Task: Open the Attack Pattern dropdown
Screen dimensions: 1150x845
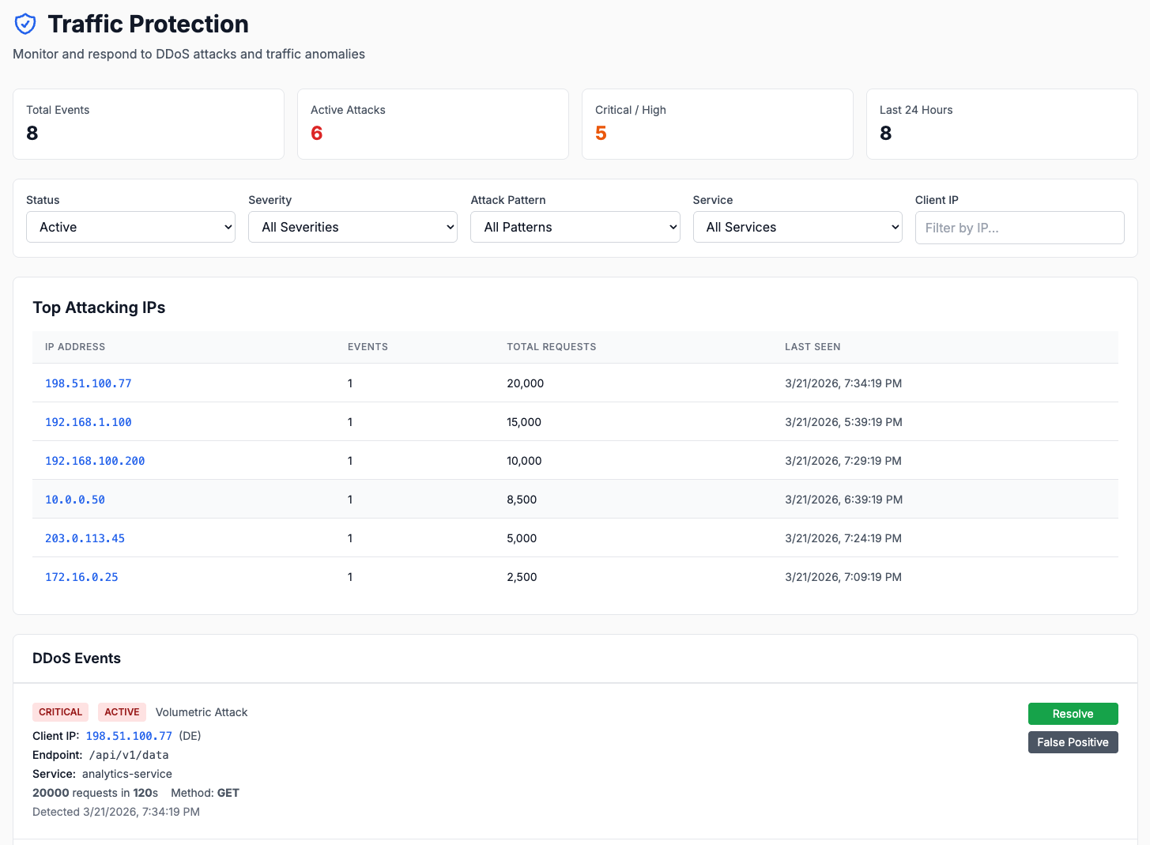Action: (x=575, y=227)
